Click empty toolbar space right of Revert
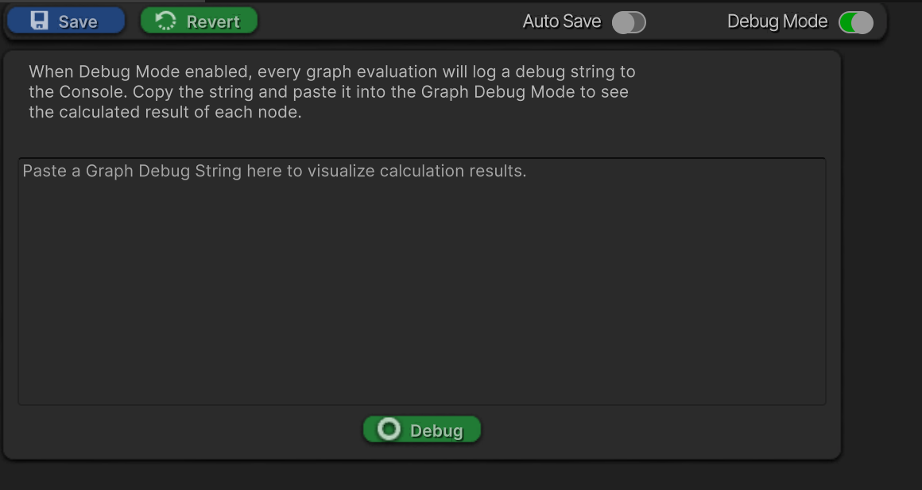 (382, 21)
